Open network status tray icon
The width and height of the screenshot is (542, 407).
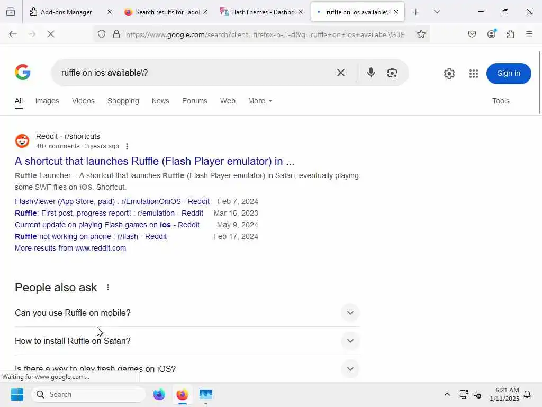[x=464, y=394]
